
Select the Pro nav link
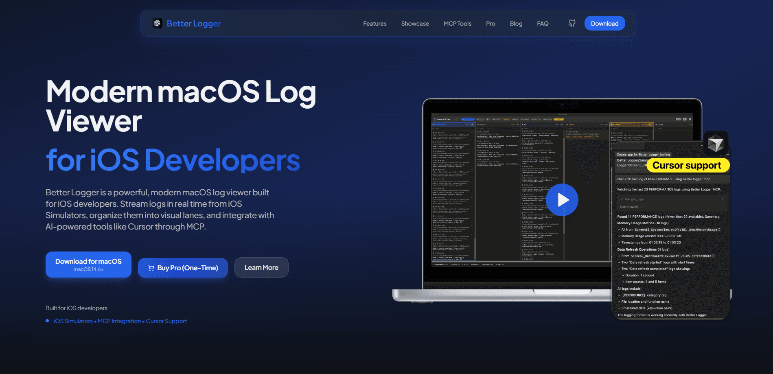pos(491,24)
